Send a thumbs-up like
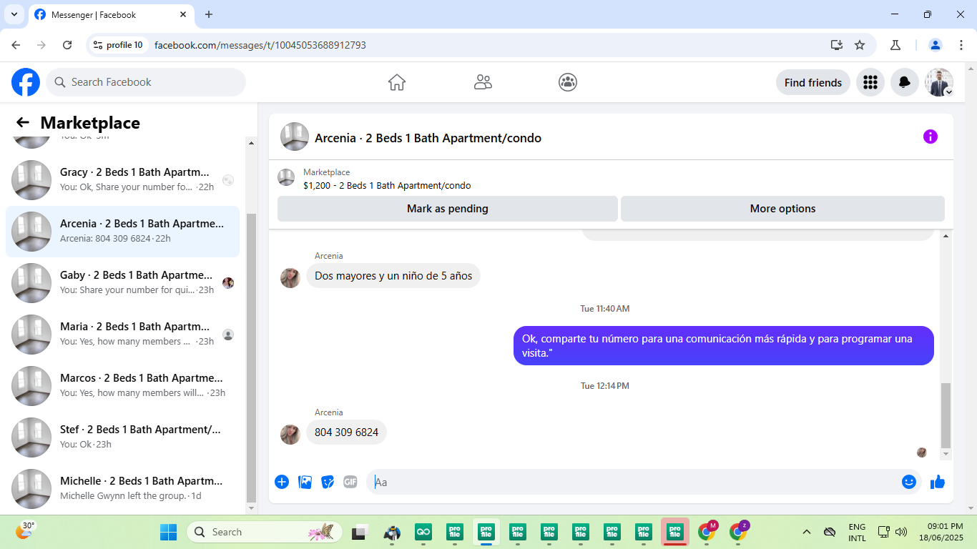Viewport: 977px width, 549px height. point(938,482)
